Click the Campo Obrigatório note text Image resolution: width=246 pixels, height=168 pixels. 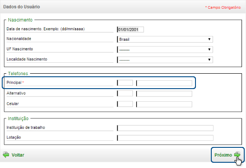coord(223,7)
